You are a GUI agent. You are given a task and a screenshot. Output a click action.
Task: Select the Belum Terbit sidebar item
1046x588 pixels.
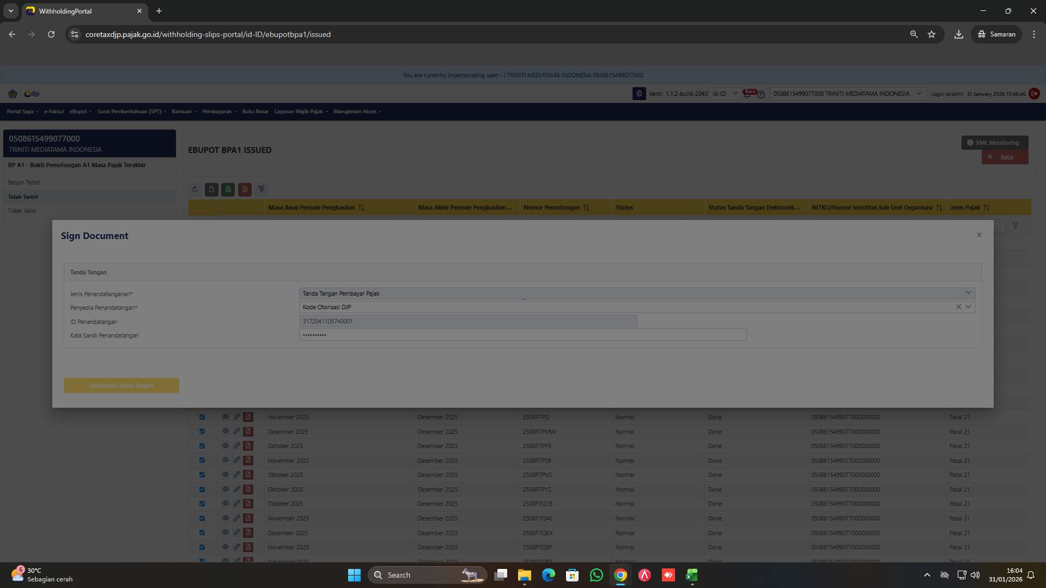pos(25,182)
